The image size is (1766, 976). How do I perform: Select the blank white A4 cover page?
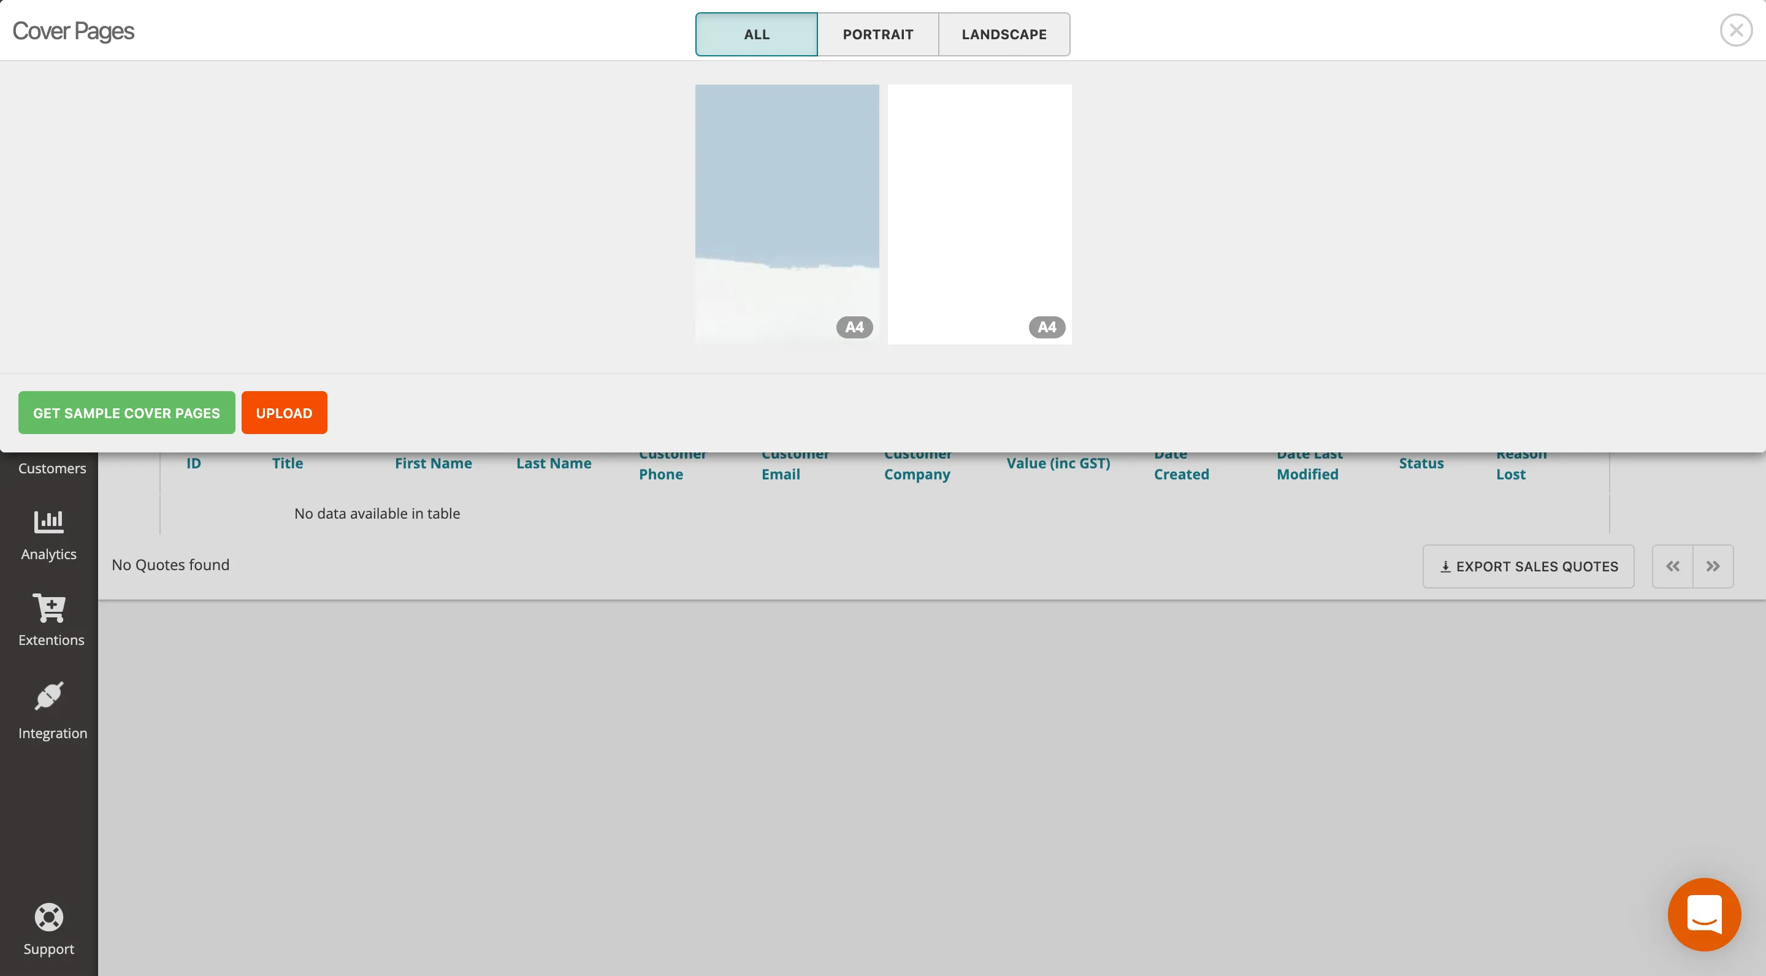pyautogui.click(x=979, y=213)
